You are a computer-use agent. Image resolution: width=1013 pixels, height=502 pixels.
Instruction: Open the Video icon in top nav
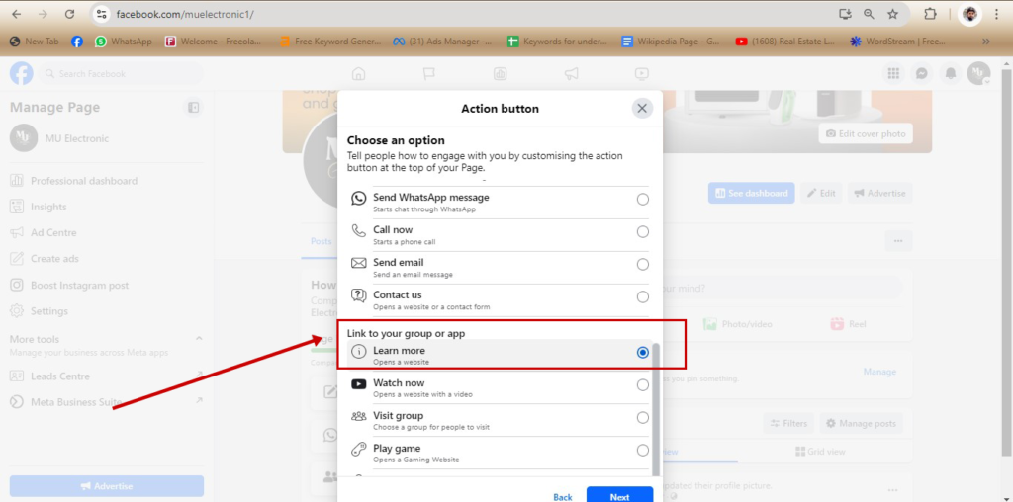tap(641, 73)
